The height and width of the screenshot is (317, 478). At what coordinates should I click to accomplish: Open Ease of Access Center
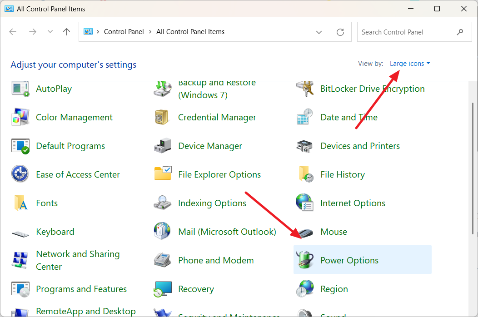[78, 174]
